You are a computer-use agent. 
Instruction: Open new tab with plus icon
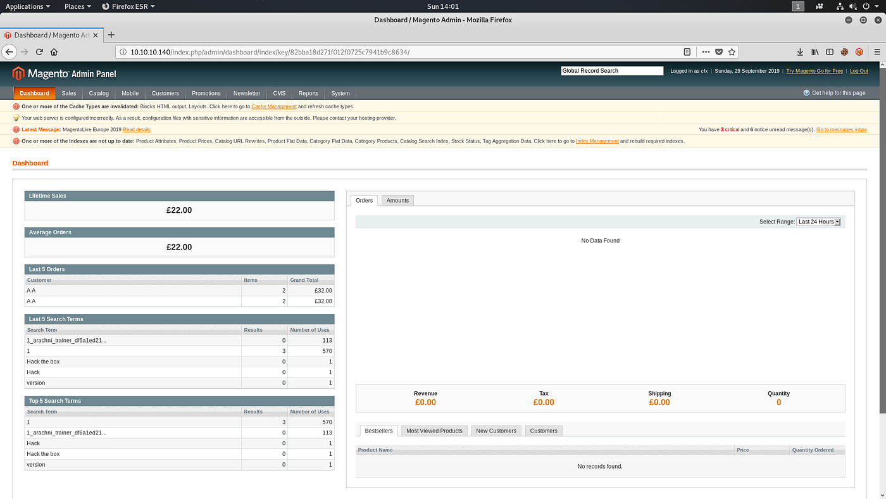111,35
